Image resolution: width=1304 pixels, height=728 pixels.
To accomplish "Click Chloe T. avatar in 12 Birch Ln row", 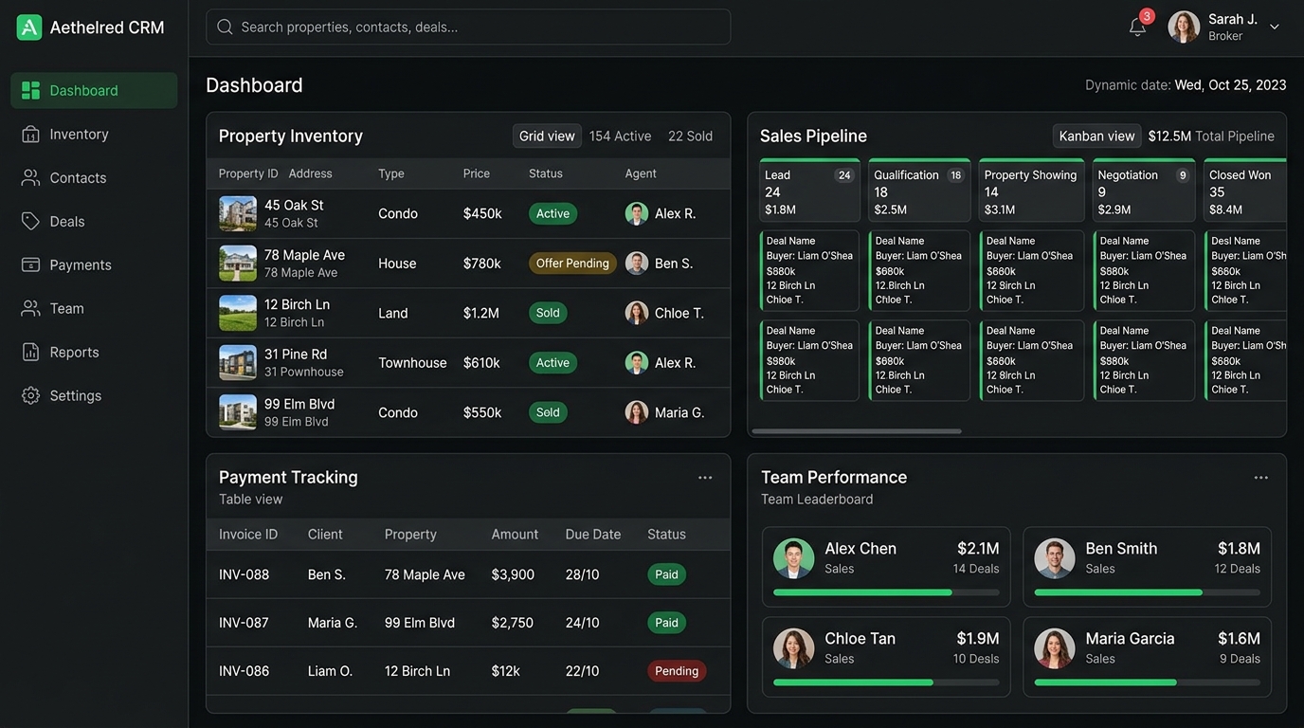I will click(637, 313).
